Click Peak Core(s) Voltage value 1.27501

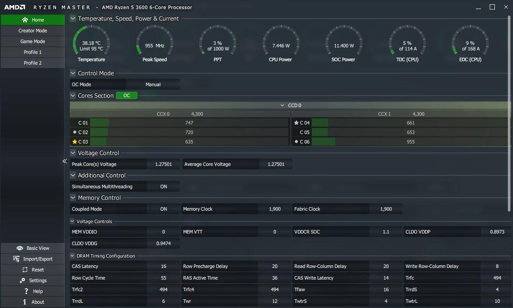click(163, 164)
